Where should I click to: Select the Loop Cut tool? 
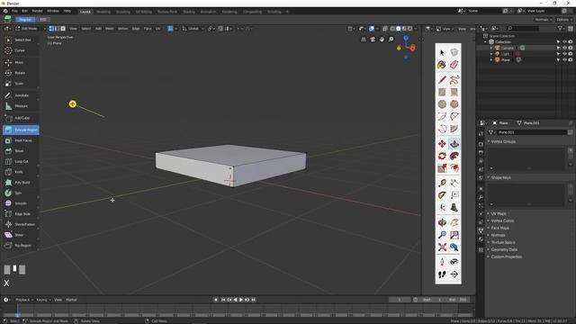[x=21, y=161]
